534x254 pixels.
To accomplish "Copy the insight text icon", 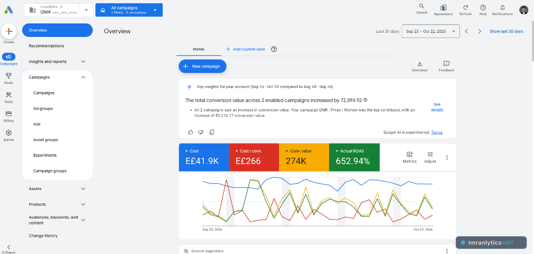I will [212, 132].
